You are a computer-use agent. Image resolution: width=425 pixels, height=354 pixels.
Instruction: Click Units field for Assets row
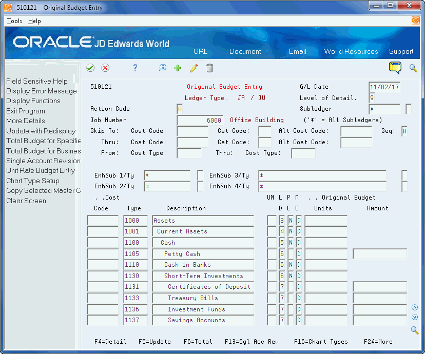pyautogui.click(x=326, y=221)
